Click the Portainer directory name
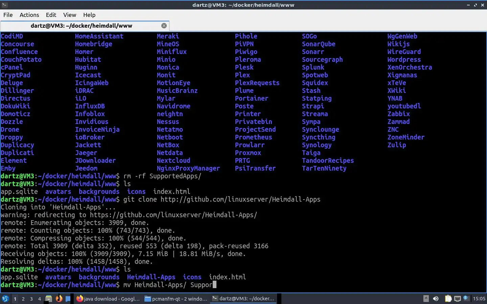487x304 pixels. tap(252, 98)
